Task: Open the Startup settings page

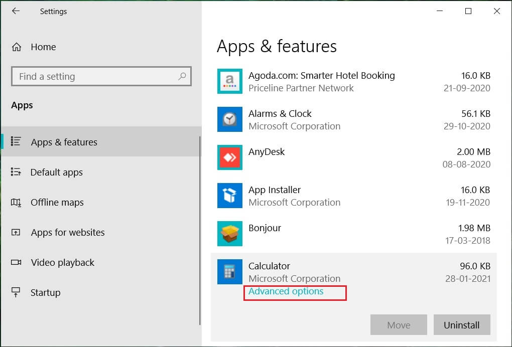Action: 45,293
